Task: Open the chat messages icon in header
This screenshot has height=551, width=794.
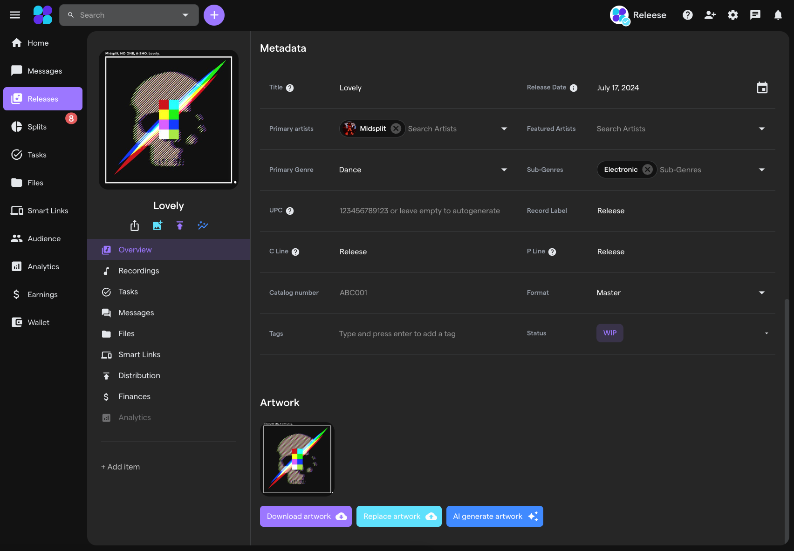Action: click(755, 15)
